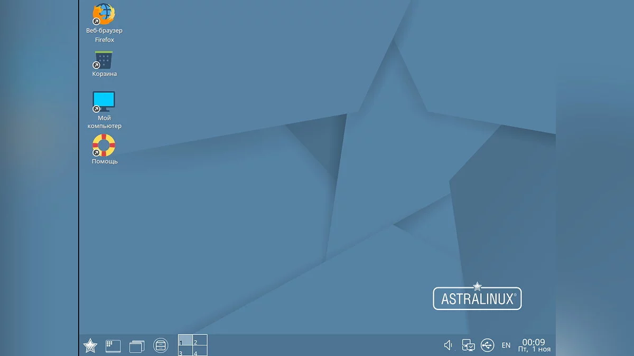Screen dimensions: 634x356
Task: Select the Веб-браузер Firefox label text
Action: pos(104,35)
